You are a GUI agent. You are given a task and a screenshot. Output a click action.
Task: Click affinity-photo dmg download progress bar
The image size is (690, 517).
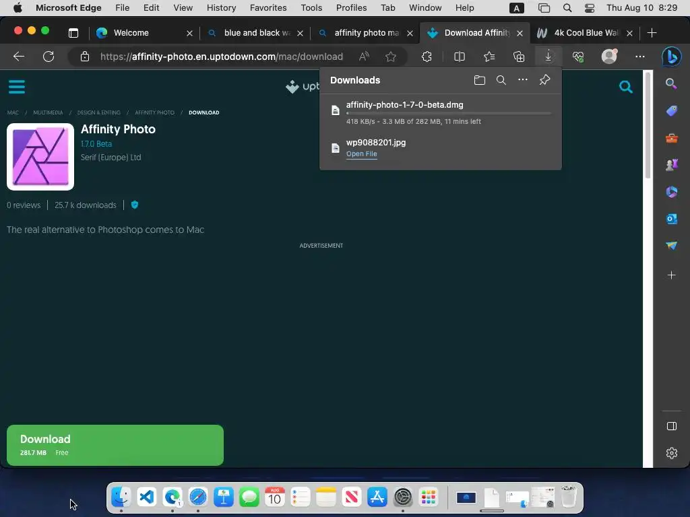[449, 113]
